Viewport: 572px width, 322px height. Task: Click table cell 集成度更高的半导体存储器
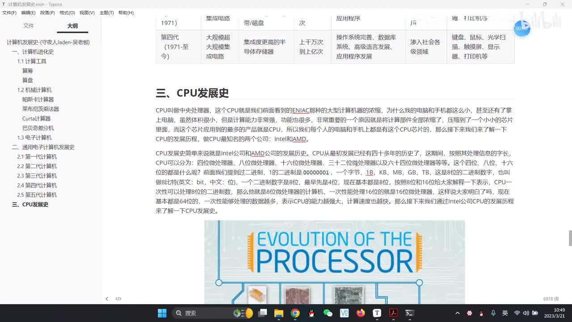[x=266, y=47]
